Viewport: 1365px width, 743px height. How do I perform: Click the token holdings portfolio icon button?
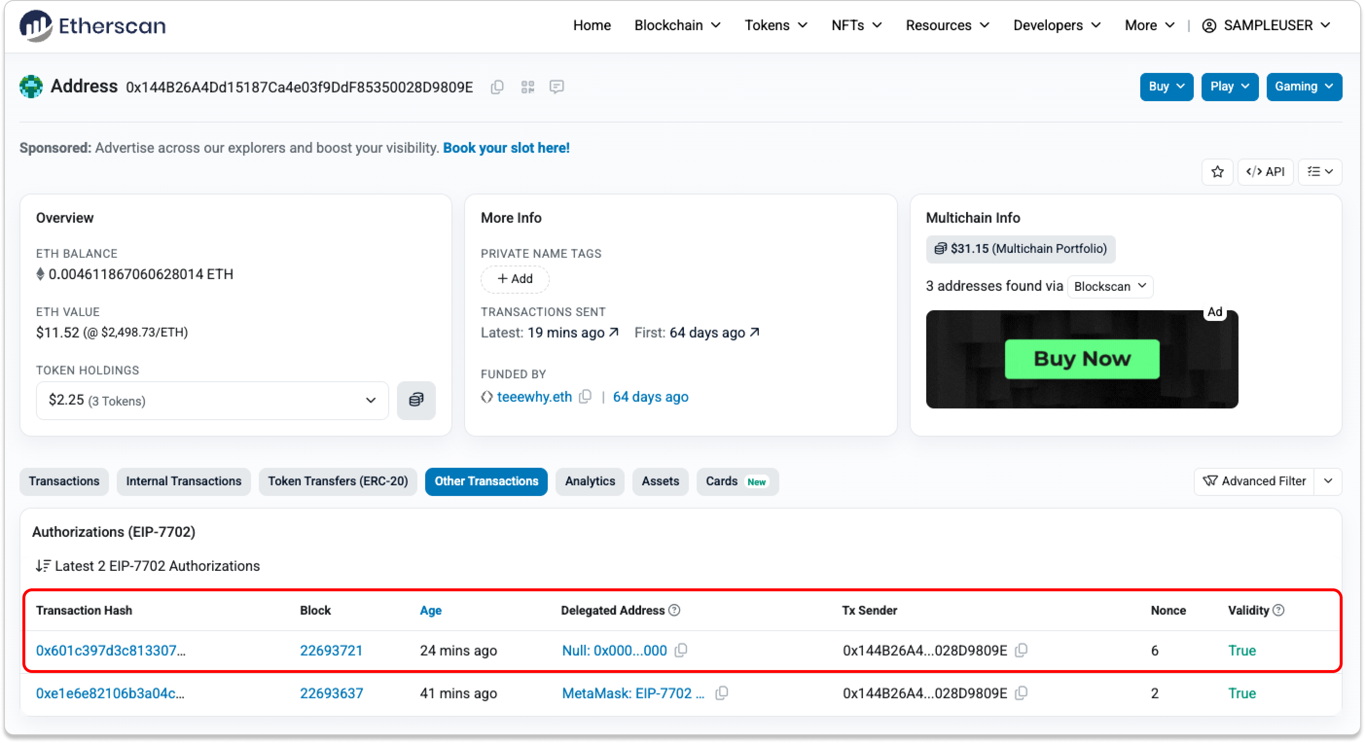pyautogui.click(x=416, y=400)
